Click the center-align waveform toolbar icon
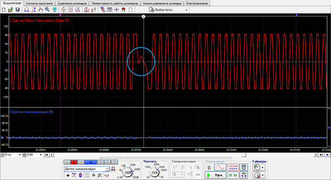 pyautogui.click(x=64, y=10)
